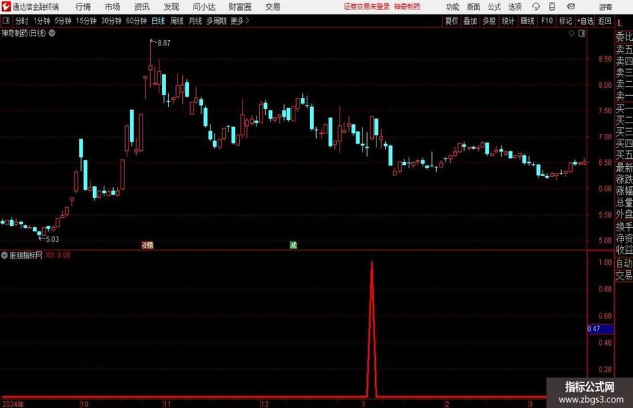Switch to the 月线 period tab

pos(196,21)
